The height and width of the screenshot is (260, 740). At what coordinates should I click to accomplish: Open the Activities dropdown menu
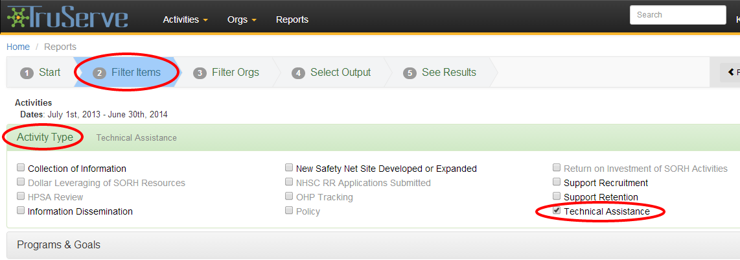[185, 20]
